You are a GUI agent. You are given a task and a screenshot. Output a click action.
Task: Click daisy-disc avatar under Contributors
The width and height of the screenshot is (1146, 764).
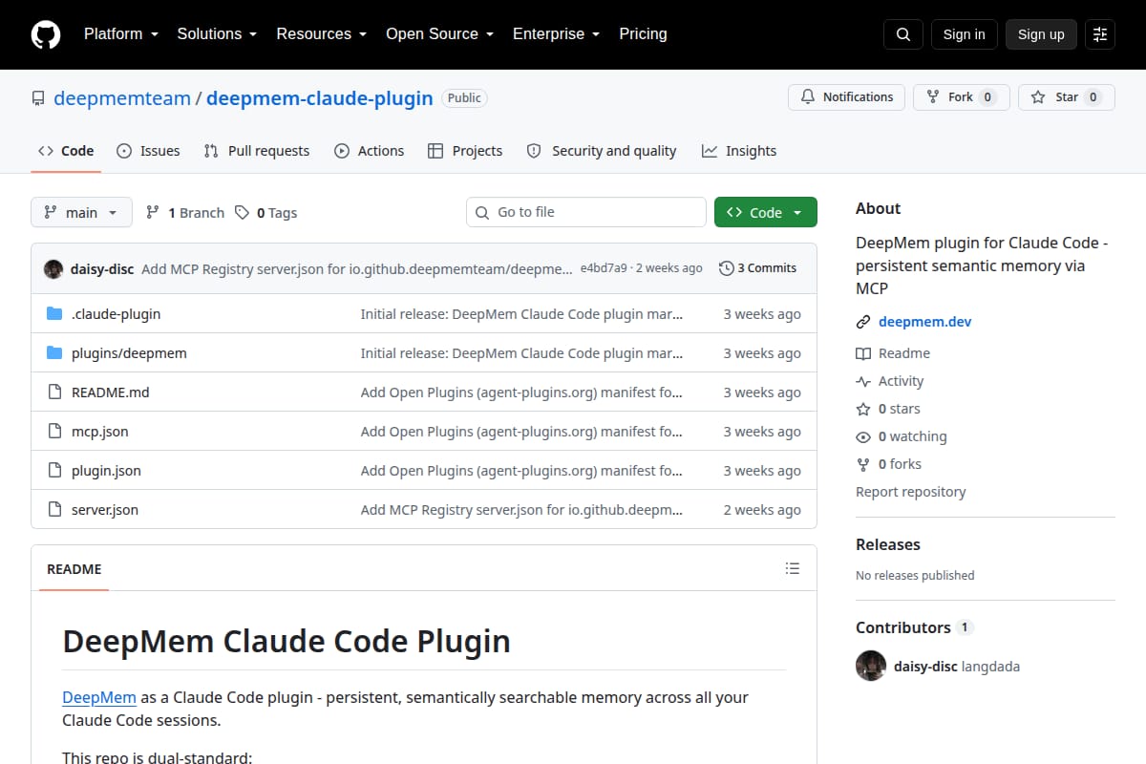[x=871, y=666]
